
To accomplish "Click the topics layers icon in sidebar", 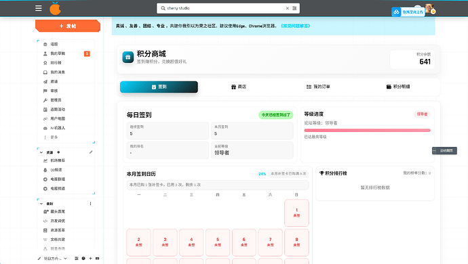I will [45, 44].
